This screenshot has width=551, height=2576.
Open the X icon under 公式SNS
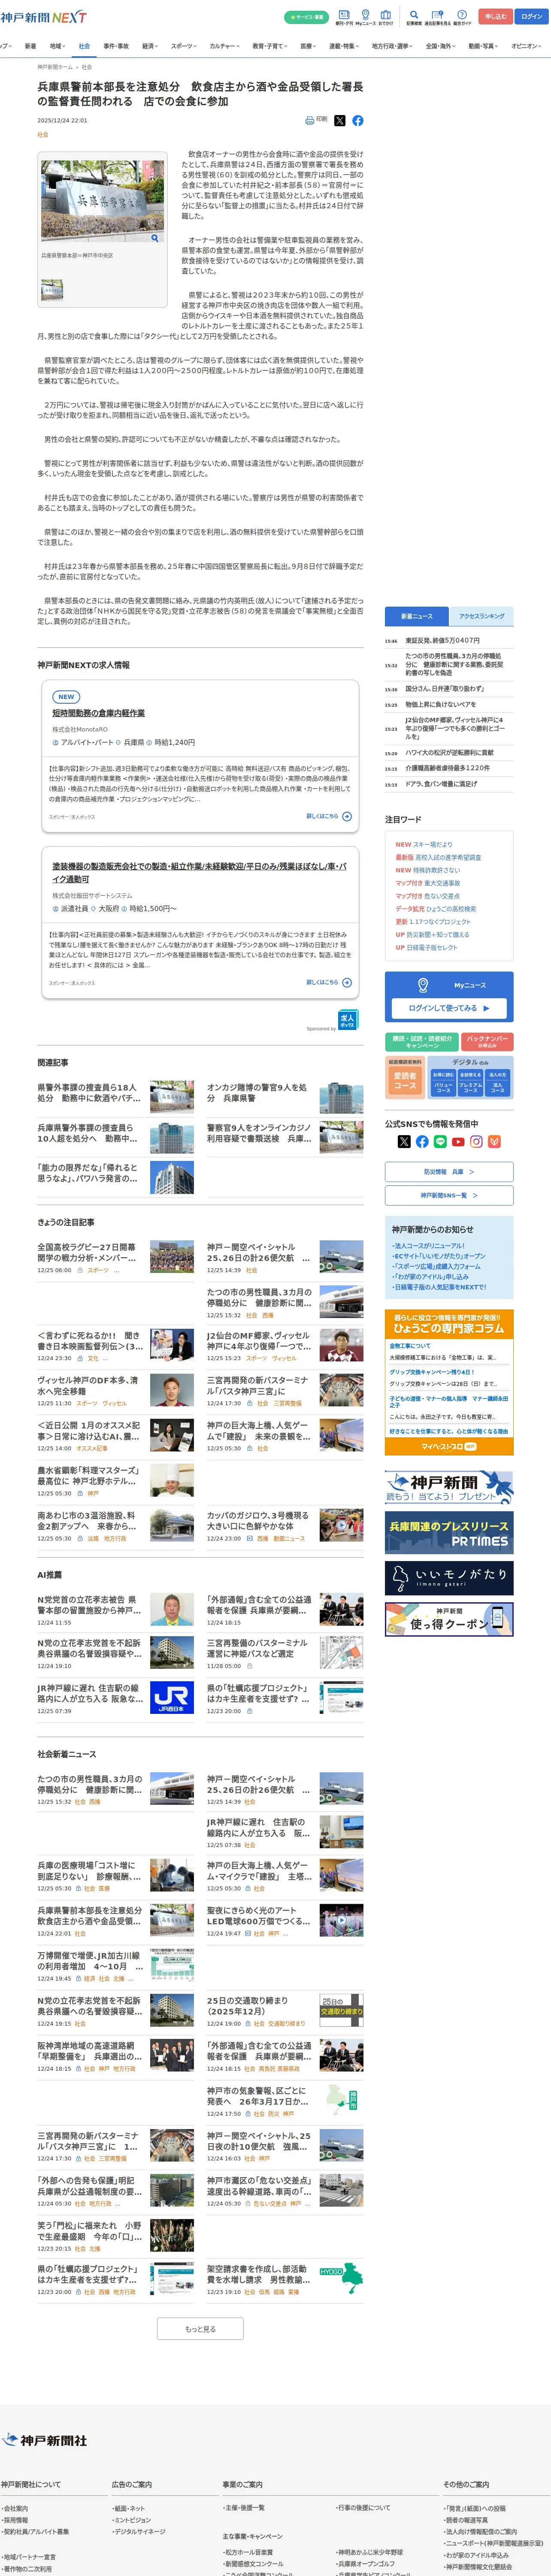[404, 1141]
